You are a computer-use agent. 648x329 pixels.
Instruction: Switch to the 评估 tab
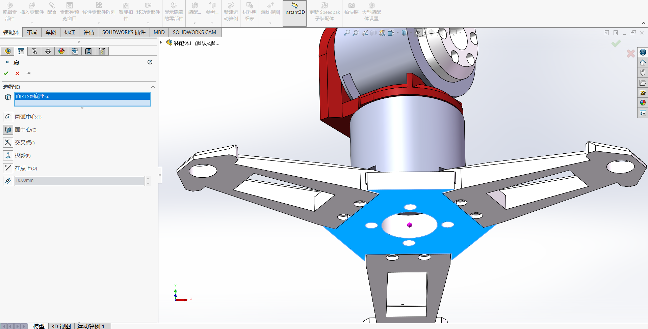[x=89, y=32]
